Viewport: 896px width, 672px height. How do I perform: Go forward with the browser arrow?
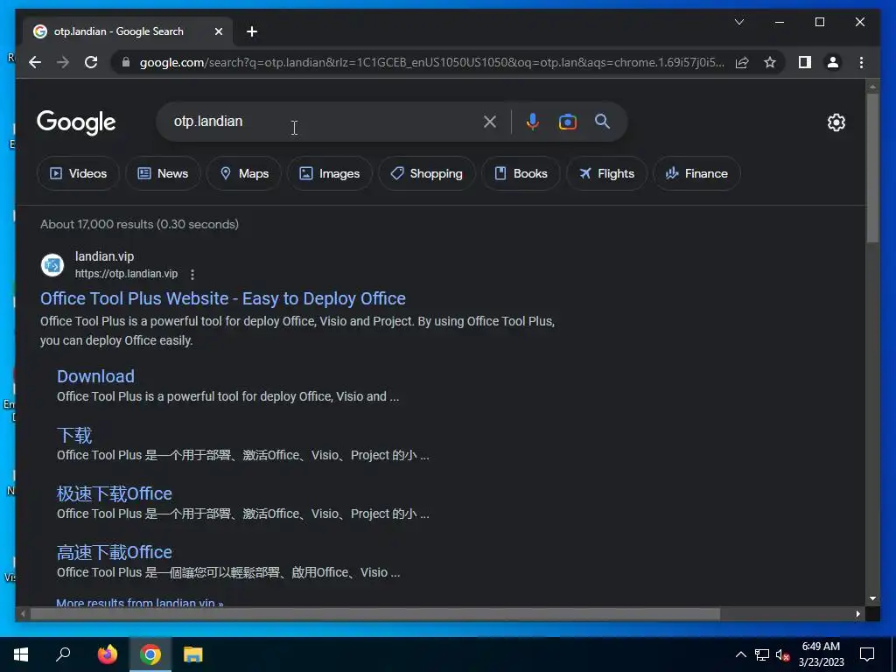tap(63, 62)
